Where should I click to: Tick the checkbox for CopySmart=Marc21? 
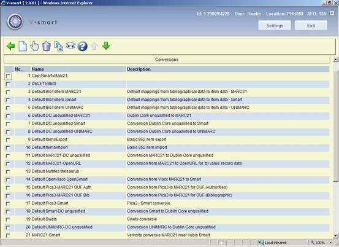(8, 76)
